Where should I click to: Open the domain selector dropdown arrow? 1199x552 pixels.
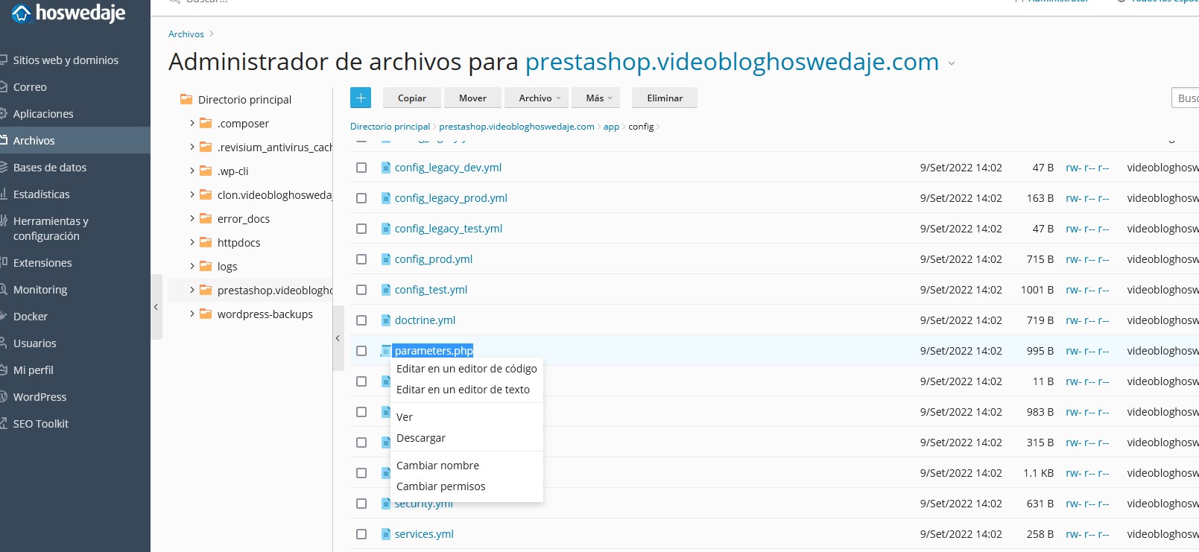tap(952, 64)
